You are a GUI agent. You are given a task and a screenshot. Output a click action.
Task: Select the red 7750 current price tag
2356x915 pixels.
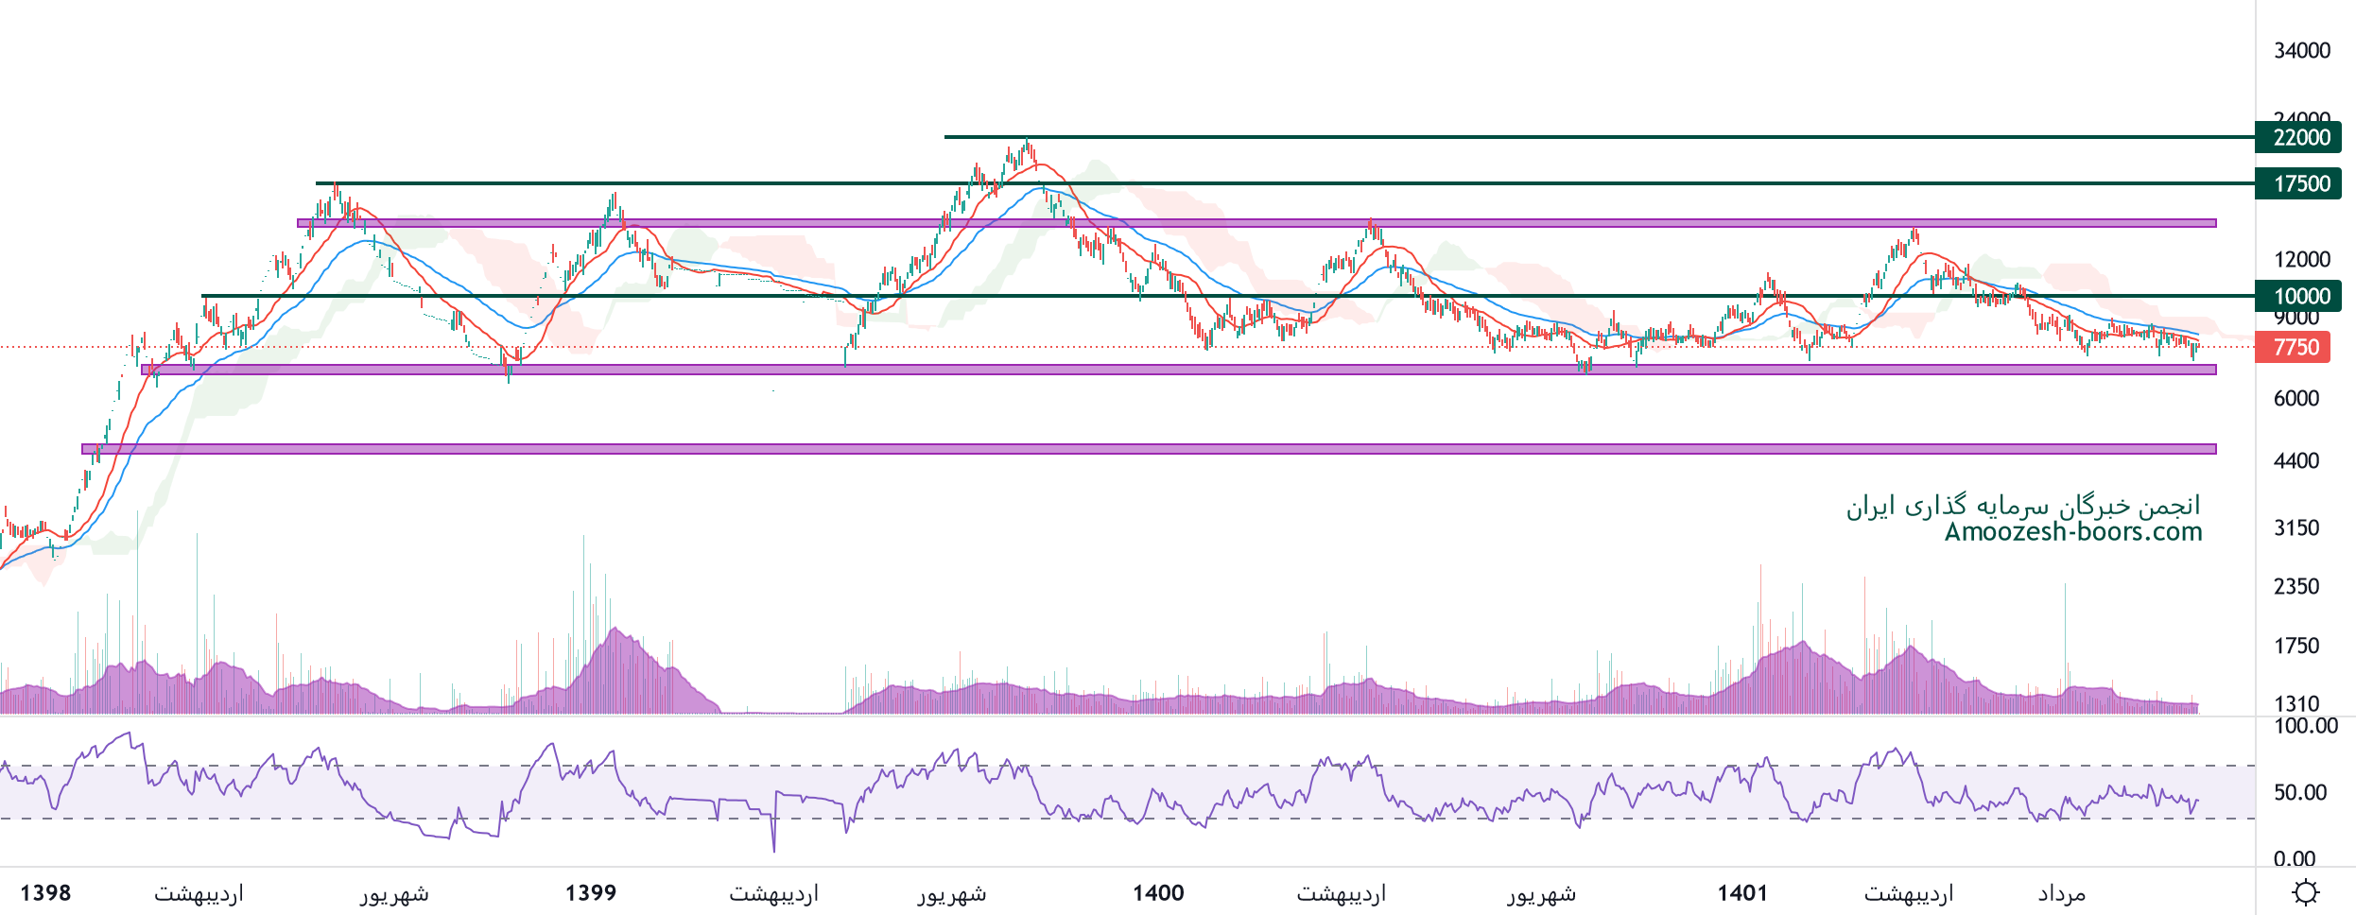(x=2295, y=347)
